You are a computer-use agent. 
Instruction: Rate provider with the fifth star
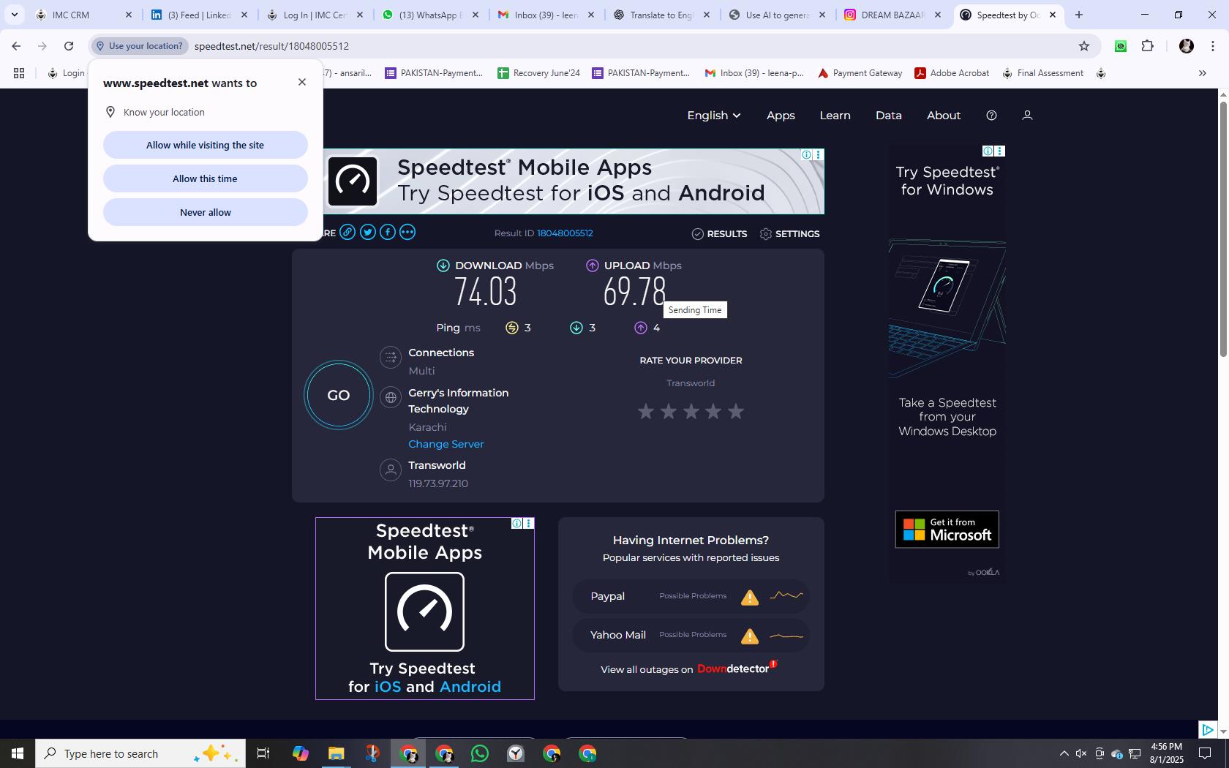(x=736, y=412)
